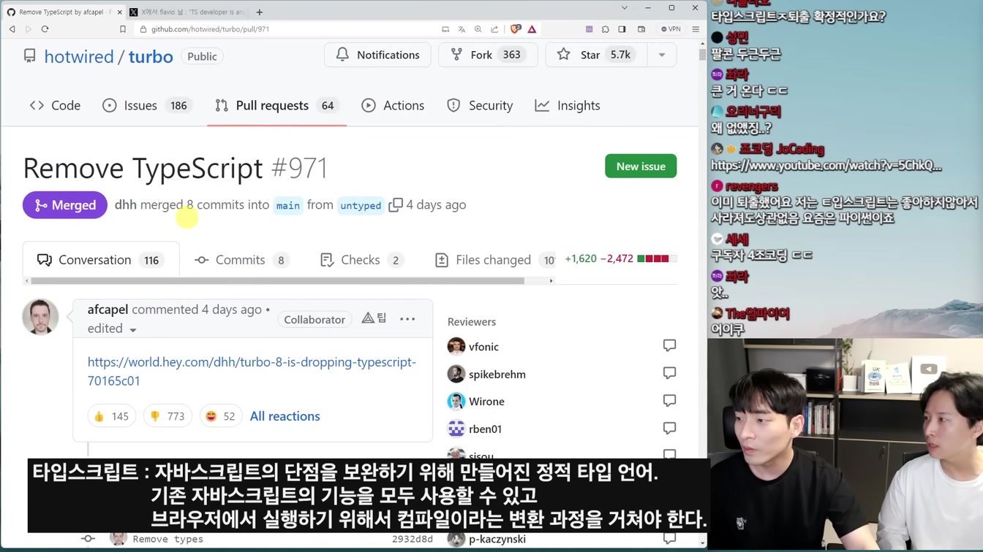Click the green New issue button
The width and height of the screenshot is (983, 552).
tap(641, 166)
